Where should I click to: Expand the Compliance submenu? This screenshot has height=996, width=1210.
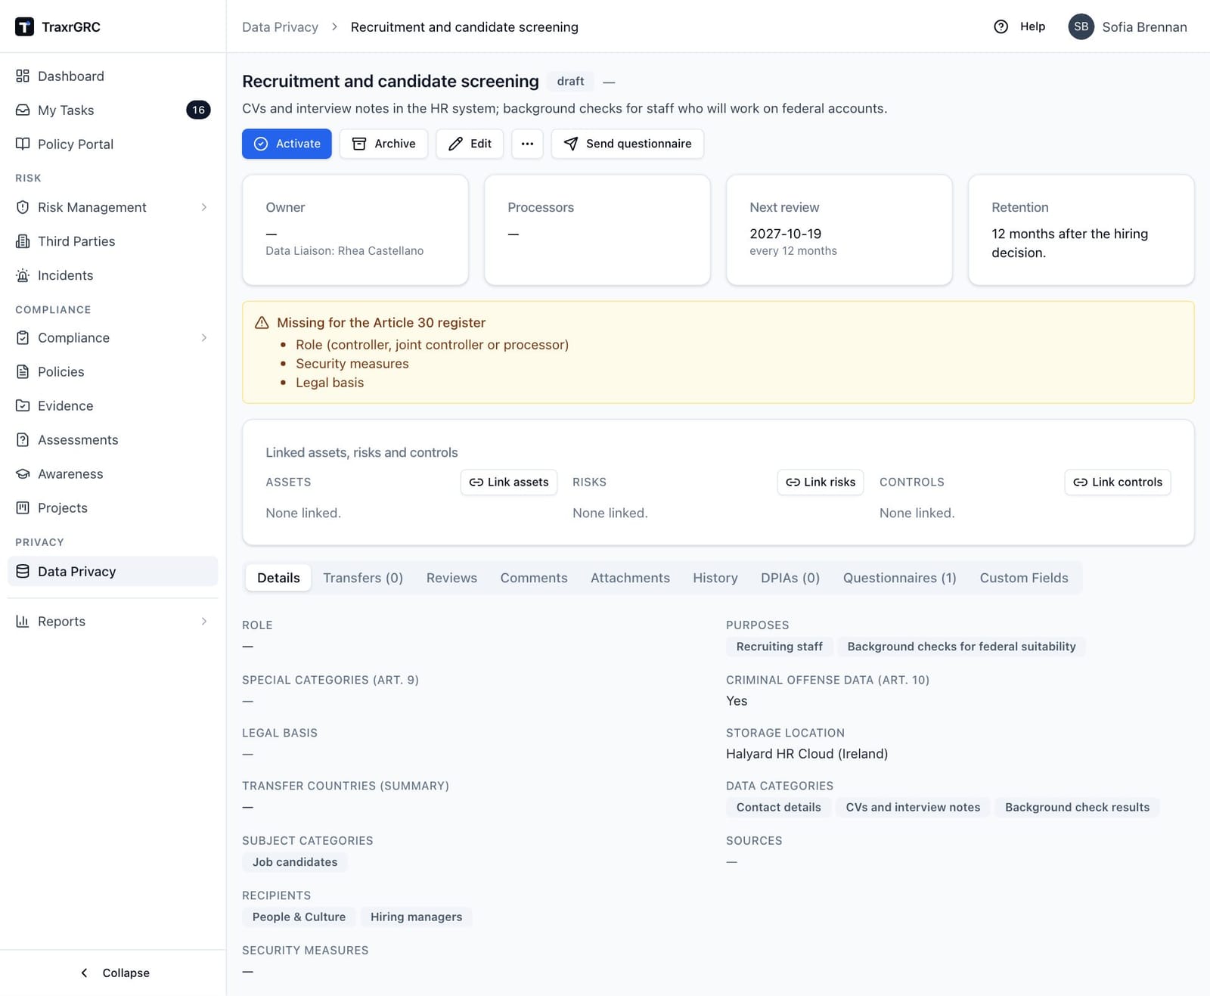pos(204,337)
